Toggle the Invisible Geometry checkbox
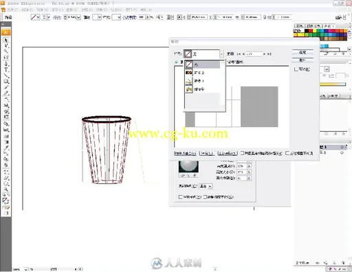 click(287, 153)
